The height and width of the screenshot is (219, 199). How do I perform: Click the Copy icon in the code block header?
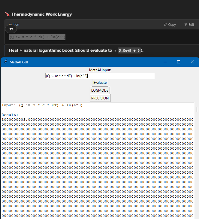(165, 25)
